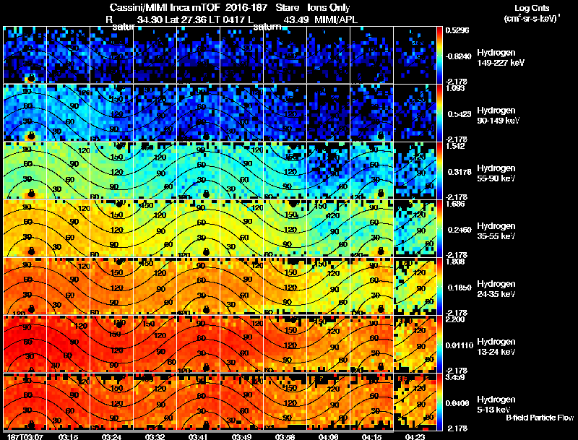Screen dimensions: 578x440
Task: Click the '03:32' time axis label
Action: [x=155, y=436]
